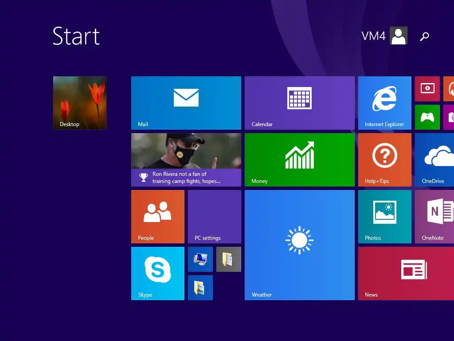Open the Pictures folder small tile
This screenshot has height=341, width=454.
200,288
